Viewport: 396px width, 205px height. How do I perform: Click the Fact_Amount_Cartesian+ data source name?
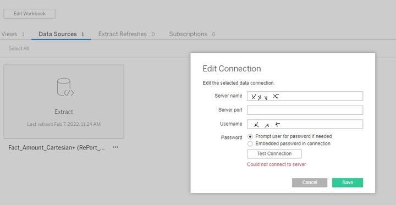point(57,148)
